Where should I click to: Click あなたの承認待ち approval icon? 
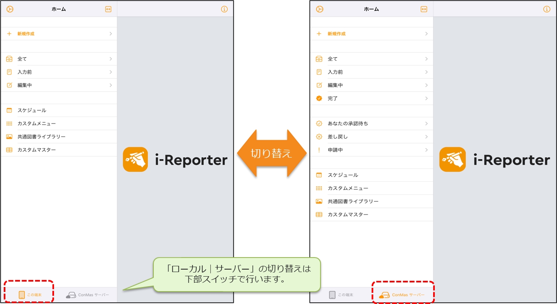[x=319, y=124]
